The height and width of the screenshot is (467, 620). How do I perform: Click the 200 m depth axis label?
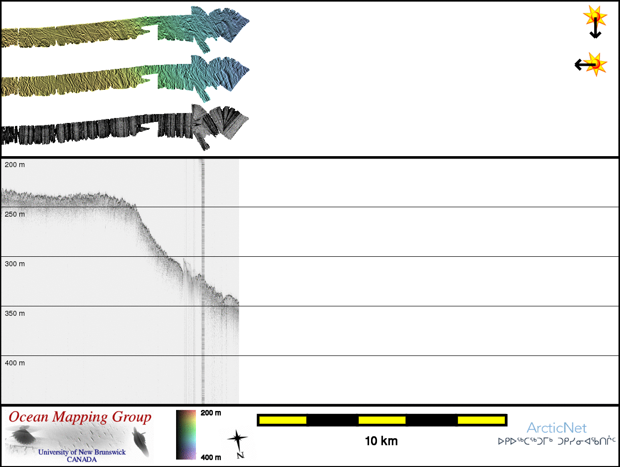pos(15,165)
